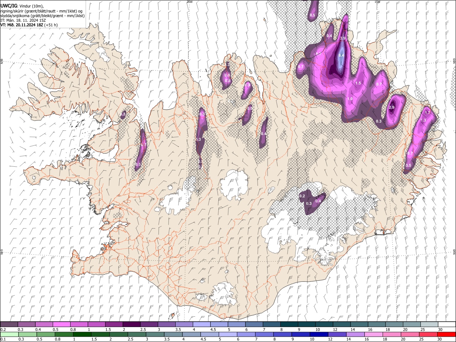Select rain scale swatch between 10 and 12
Image resolution: width=456 pixels, height=342 pixels.
click(x=318, y=334)
